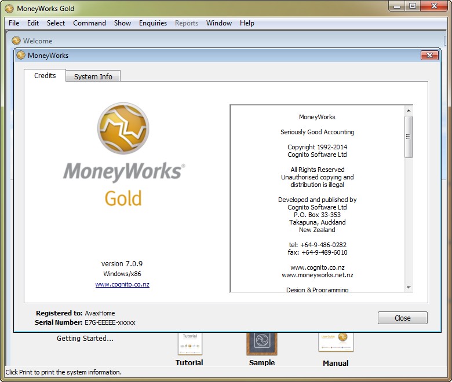Click 'P.O. Box 33-353' address line
452x382 pixels.
pos(317,215)
